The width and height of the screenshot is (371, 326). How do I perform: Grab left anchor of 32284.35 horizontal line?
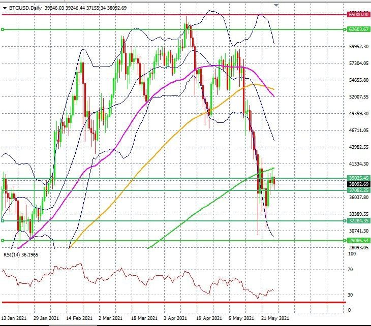pyautogui.click(x=3, y=221)
